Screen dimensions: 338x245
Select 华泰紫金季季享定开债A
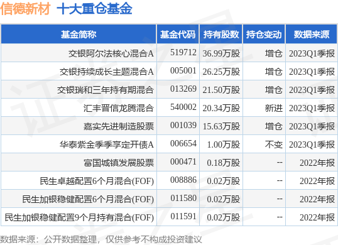click(x=107, y=144)
